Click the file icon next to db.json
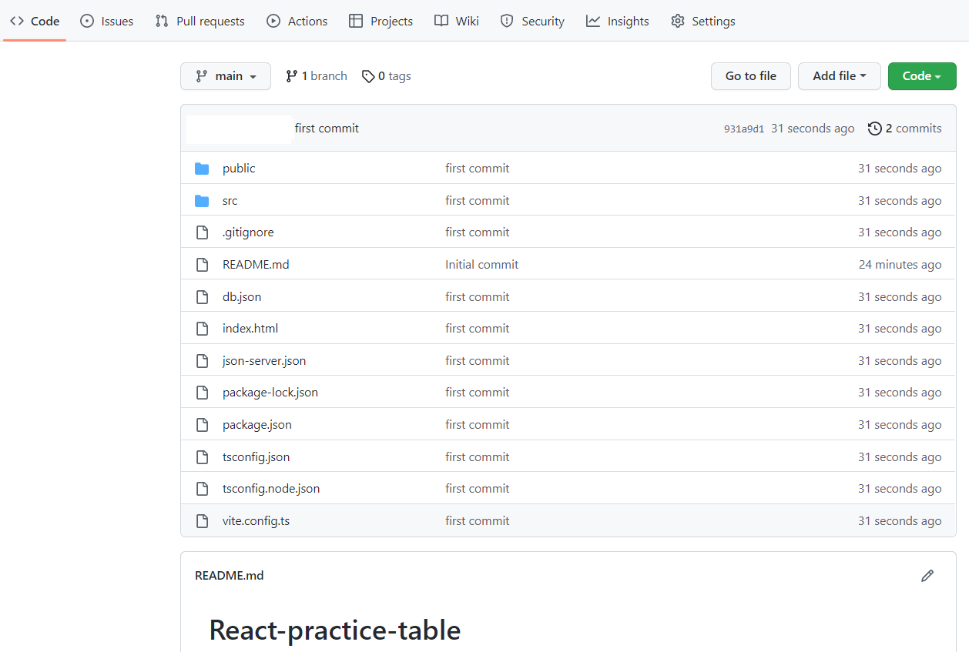This screenshot has width=969, height=652. pos(202,297)
